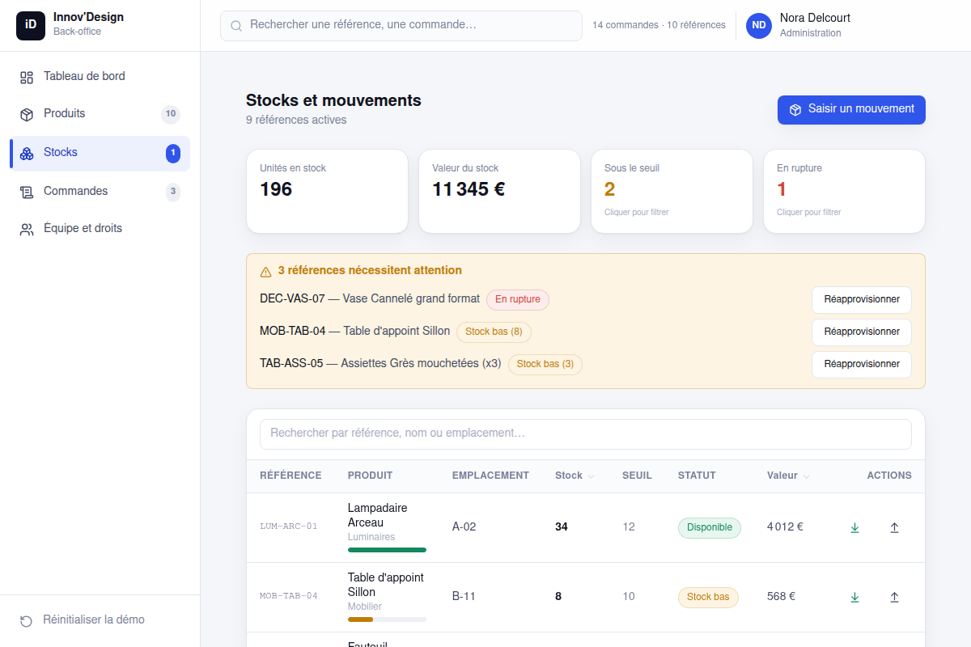The image size is (971, 647).
Task: Open Équipe et droits
Action: [100, 229]
